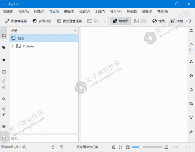Select the Dates calendar sidebar icon
Screen dimensions: 195x152
4,72
